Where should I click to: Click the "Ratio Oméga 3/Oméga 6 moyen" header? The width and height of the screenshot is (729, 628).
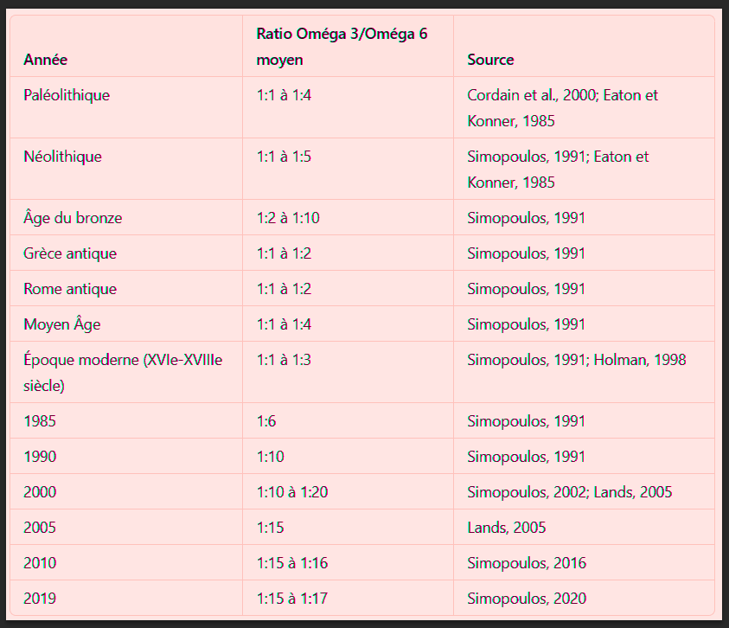(342, 47)
